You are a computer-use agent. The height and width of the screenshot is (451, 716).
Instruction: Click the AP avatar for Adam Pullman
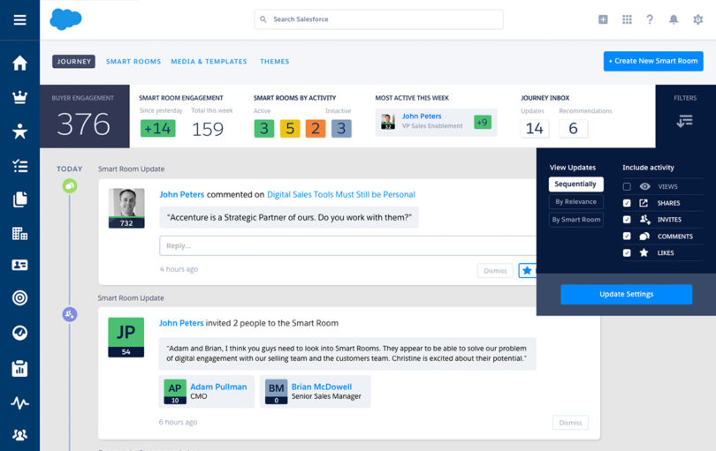[175, 391]
